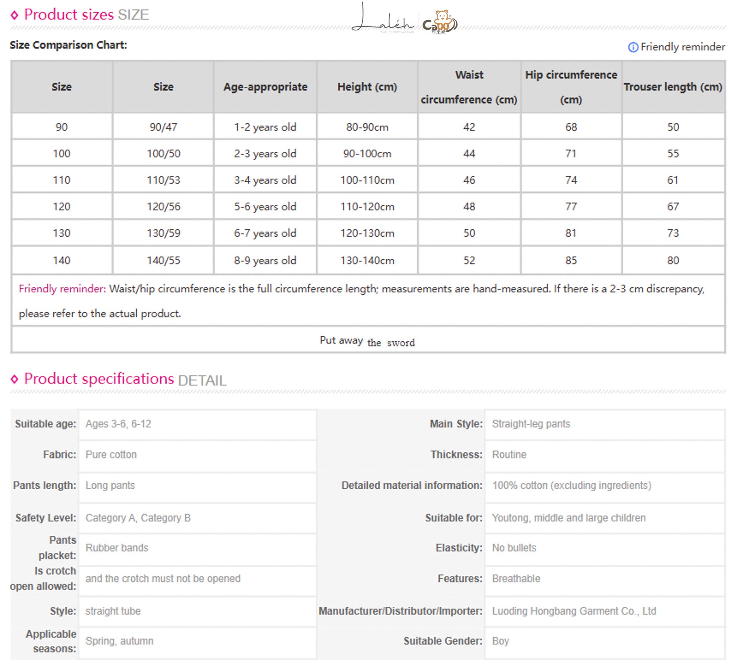Screen dimensions: 743x660
Task: Select the "Routine" thickness value
Action: tap(509, 455)
